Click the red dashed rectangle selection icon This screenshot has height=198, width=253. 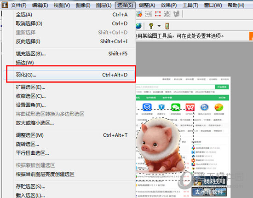pos(158,14)
